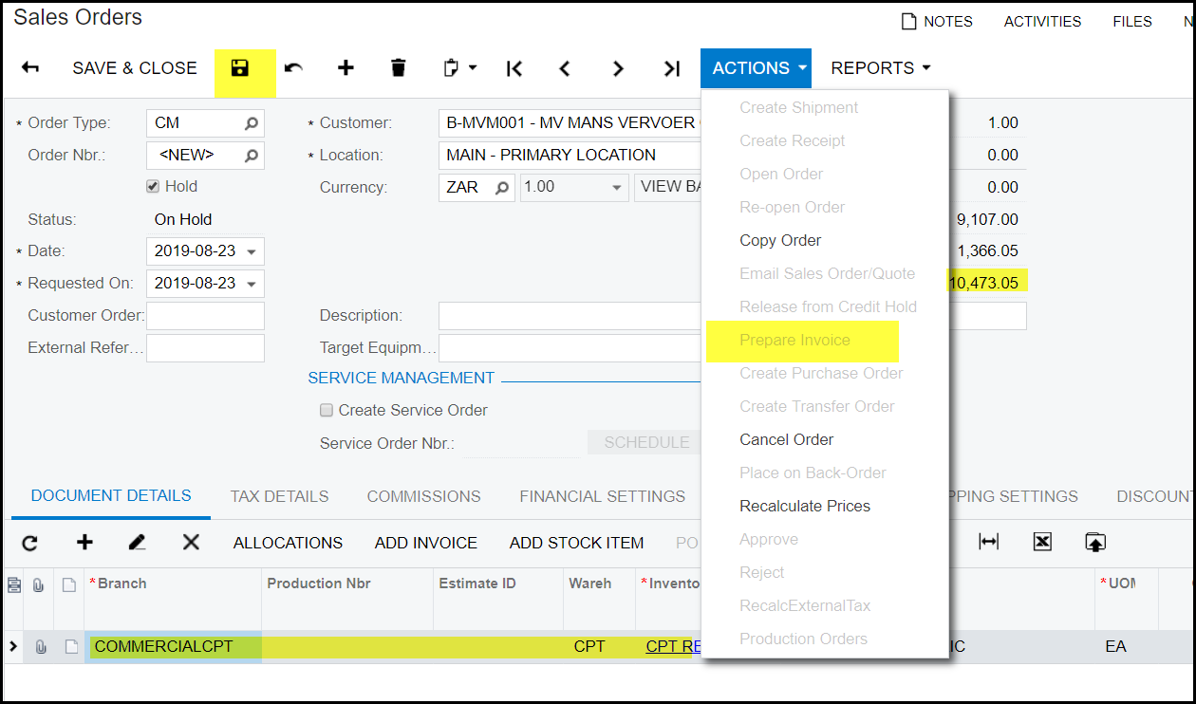Select Copy Order from Actions menu
The image size is (1196, 704).
coord(780,241)
